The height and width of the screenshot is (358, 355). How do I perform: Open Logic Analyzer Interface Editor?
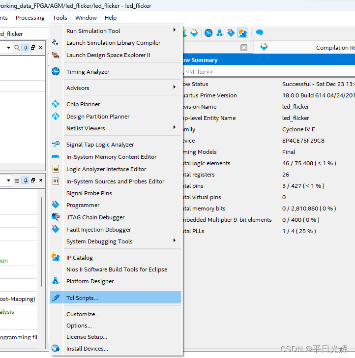(116, 169)
